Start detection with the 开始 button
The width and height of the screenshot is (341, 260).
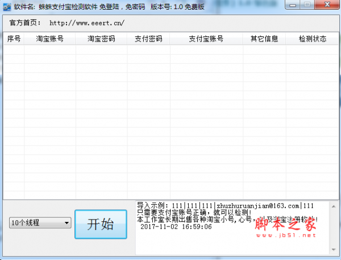(x=101, y=224)
